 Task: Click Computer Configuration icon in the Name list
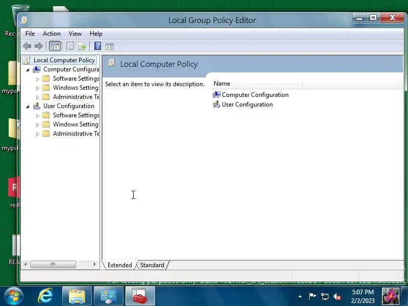[216, 95]
